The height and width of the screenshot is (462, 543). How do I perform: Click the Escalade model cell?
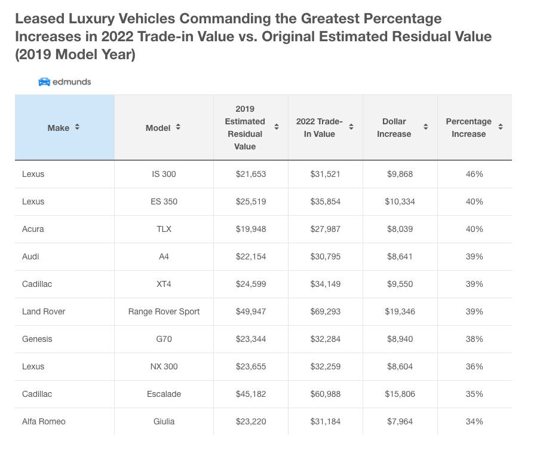(x=164, y=394)
